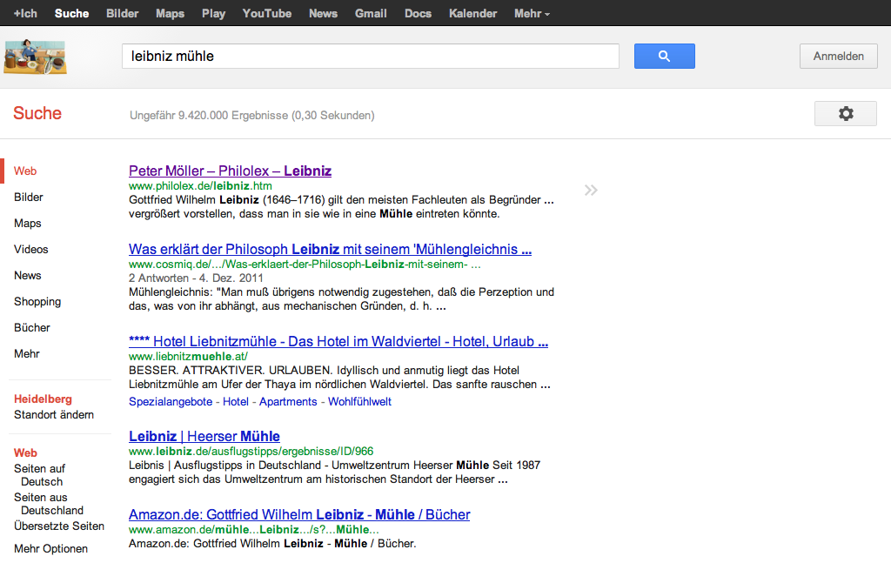This screenshot has width=891, height=563.
Task: Click the www.liebnitzmuehle.at/ URL text
Action: click(x=188, y=356)
